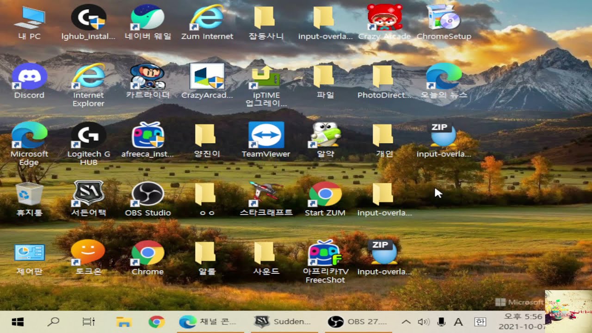Screen dimensions: 592x333
Task: Open Zum Internet shortcut
Action: [x=207, y=22]
